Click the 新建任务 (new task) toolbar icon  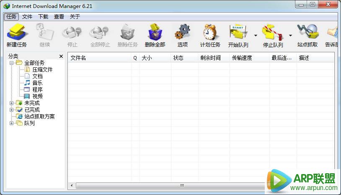click(x=17, y=35)
